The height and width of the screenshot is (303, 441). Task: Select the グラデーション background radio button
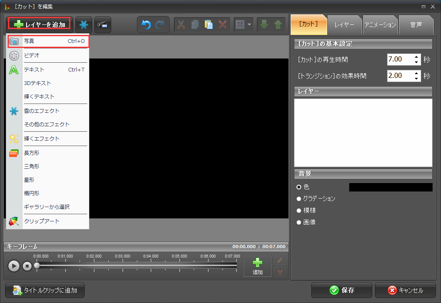(x=299, y=199)
